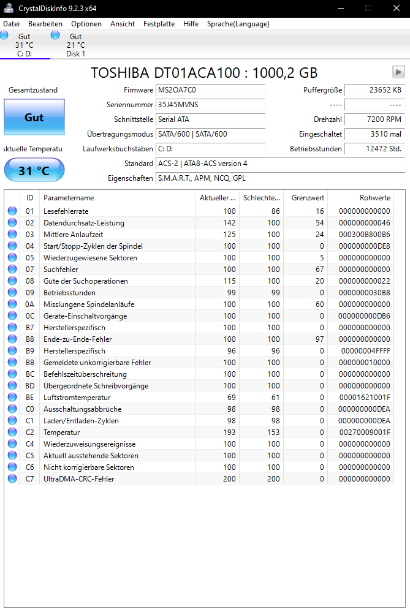This screenshot has height=612, width=410.
Task: Click the Parametername column header
Action: click(117, 198)
